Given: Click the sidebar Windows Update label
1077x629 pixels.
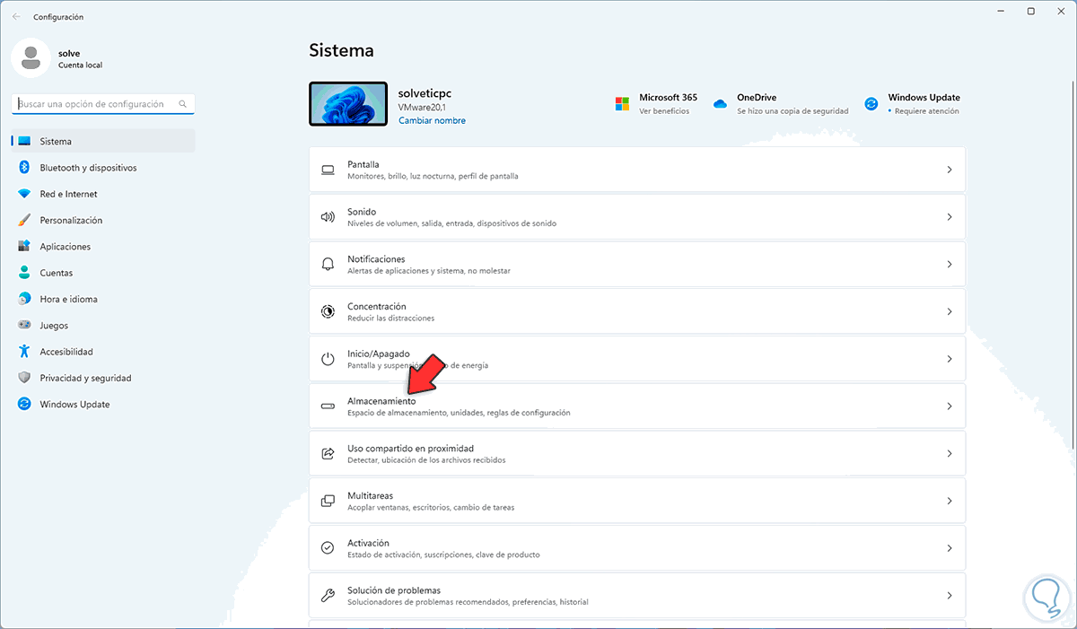Looking at the screenshot, I should pos(74,405).
